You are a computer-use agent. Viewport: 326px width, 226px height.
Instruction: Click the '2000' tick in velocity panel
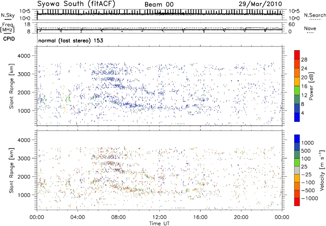24,177
